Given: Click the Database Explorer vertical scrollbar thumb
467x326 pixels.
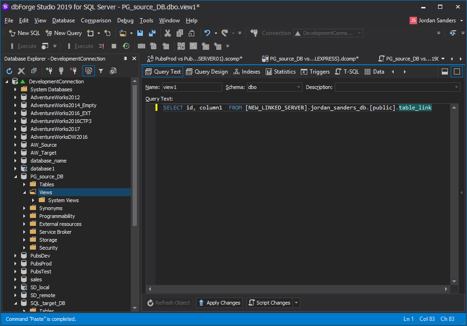Looking at the screenshot, I should pyautogui.click(x=134, y=156).
